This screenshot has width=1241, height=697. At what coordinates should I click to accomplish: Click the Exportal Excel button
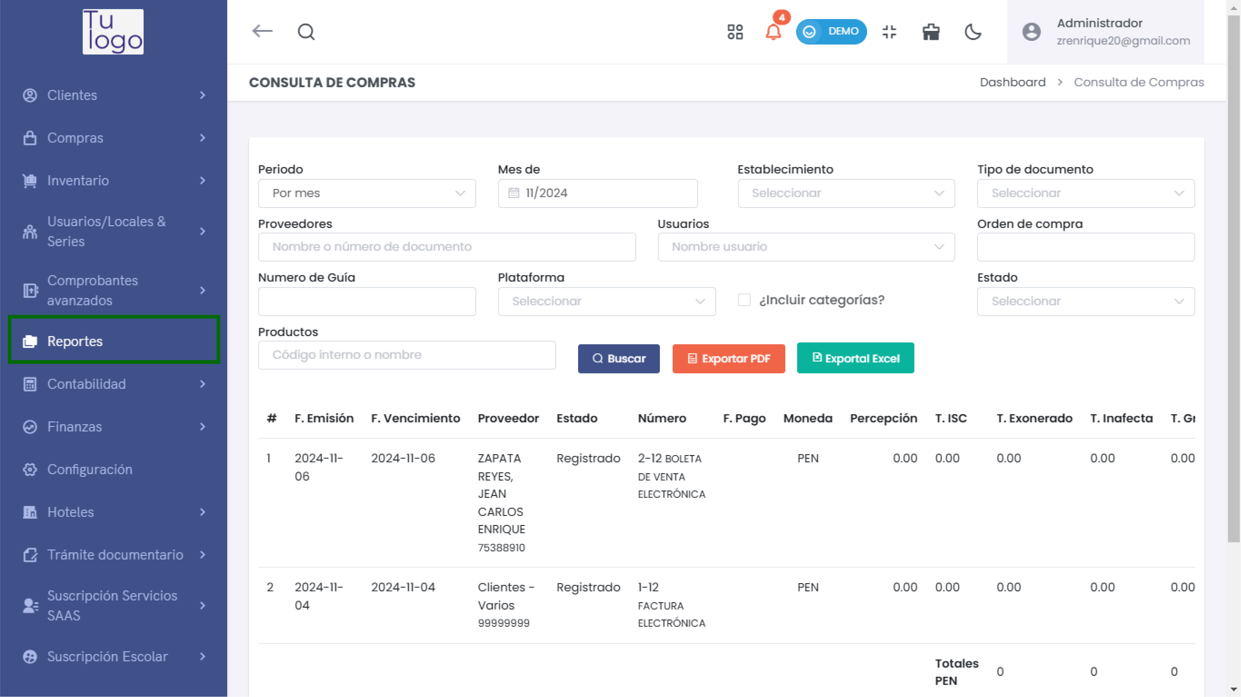855,358
